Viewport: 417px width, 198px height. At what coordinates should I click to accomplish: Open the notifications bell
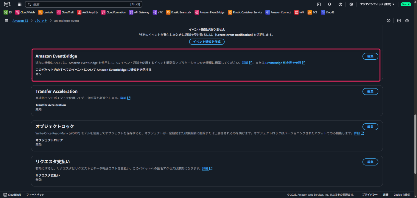tap(329, 4)
